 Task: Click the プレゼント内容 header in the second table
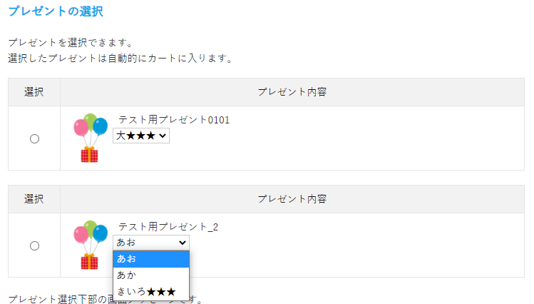click(x=292, y=199)
